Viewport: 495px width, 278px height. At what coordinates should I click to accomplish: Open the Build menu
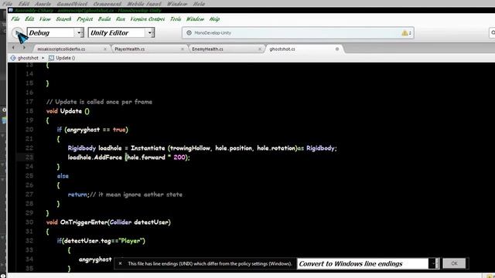click(104, 19)
